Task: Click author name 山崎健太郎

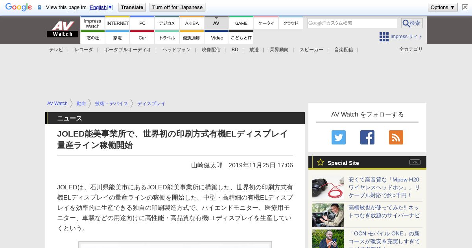Action: pos(207,165)
